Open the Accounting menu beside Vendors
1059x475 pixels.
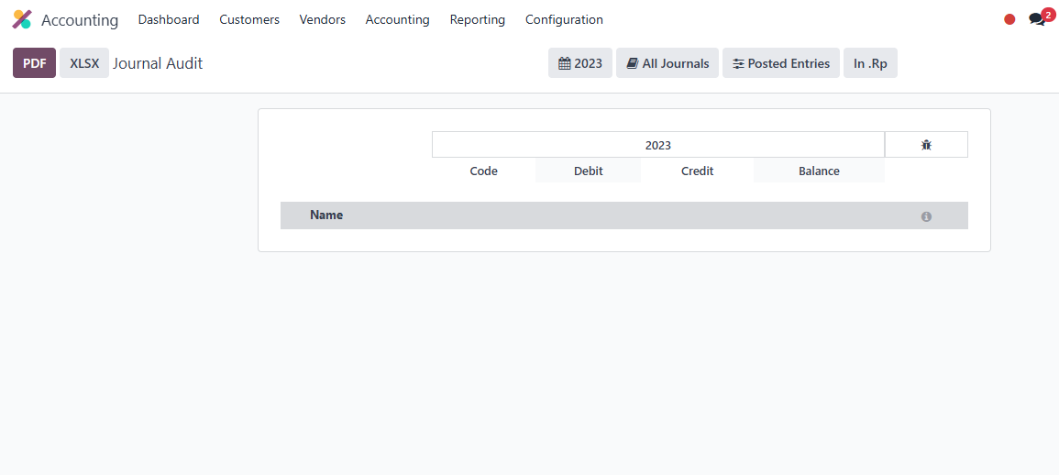tap(397, 19)
